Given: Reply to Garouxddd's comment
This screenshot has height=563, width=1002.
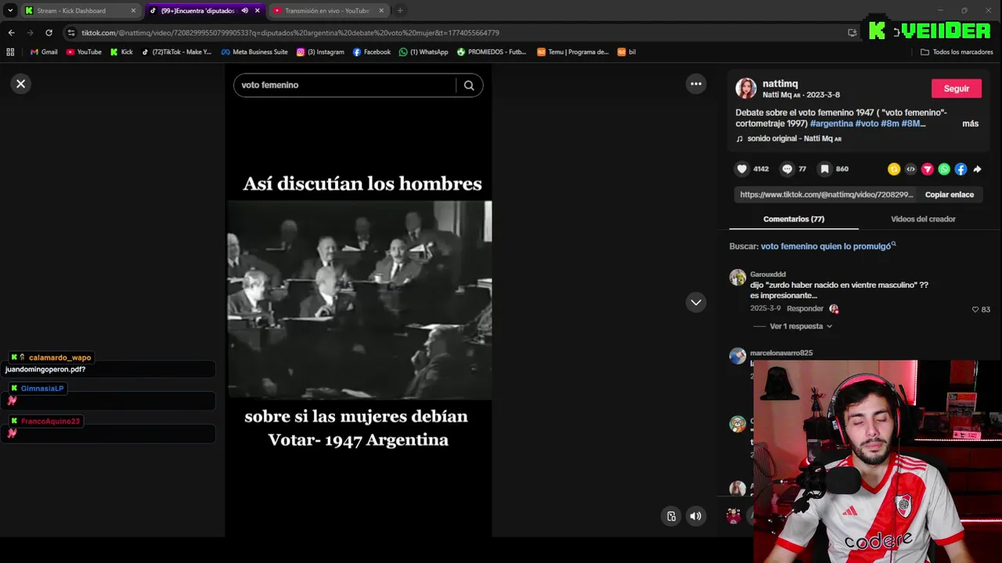Looking at the screenshot, I should coord(805,309).
